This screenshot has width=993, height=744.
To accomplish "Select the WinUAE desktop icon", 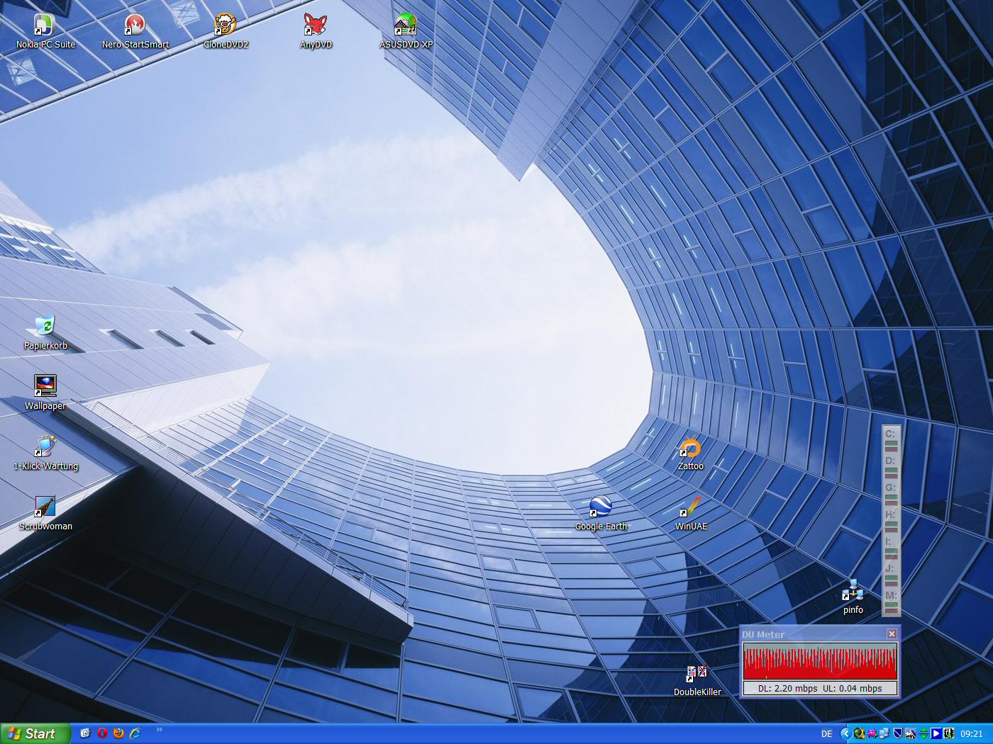I will (690, 507).
